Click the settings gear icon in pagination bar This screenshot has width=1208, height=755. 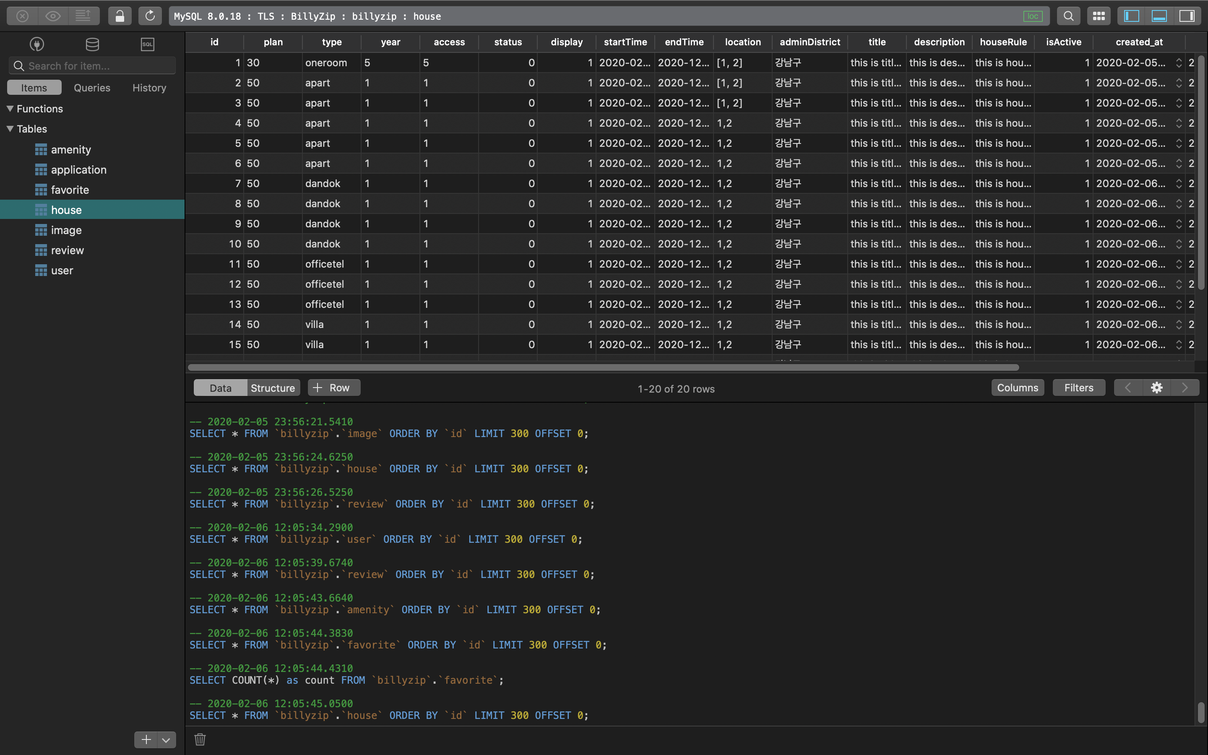click(1157, 388)
